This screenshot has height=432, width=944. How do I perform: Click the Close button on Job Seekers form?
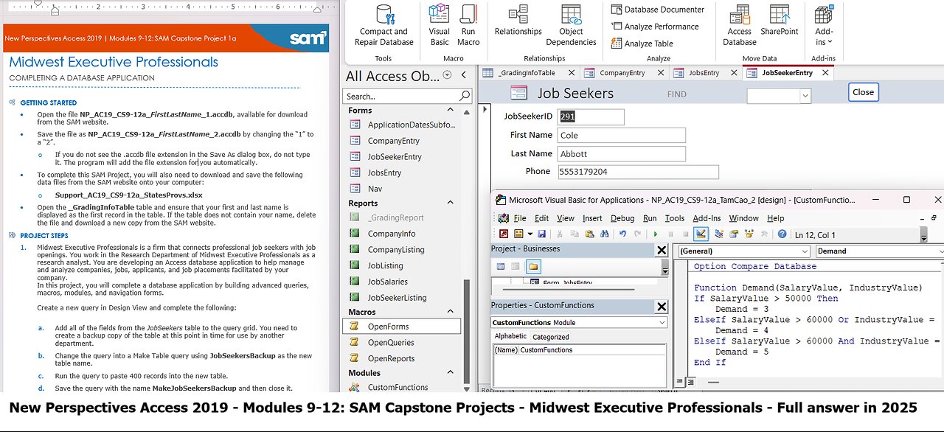tap(863, 92)
